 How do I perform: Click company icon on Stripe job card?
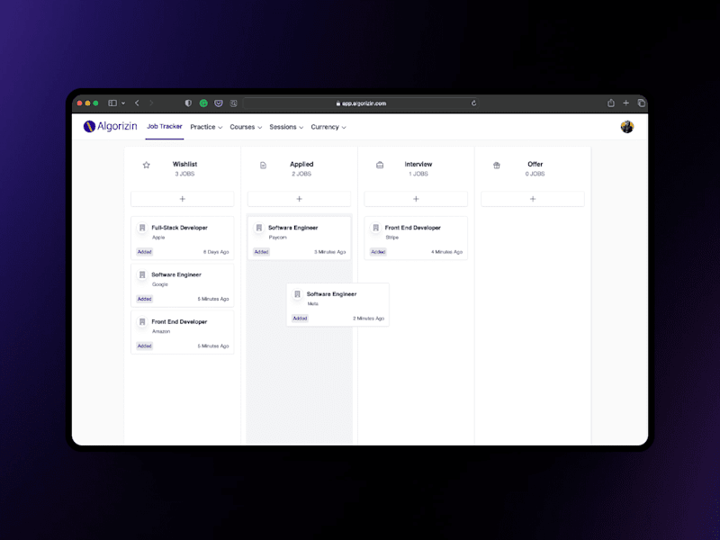pyautogui.click(x=375, y=228)
